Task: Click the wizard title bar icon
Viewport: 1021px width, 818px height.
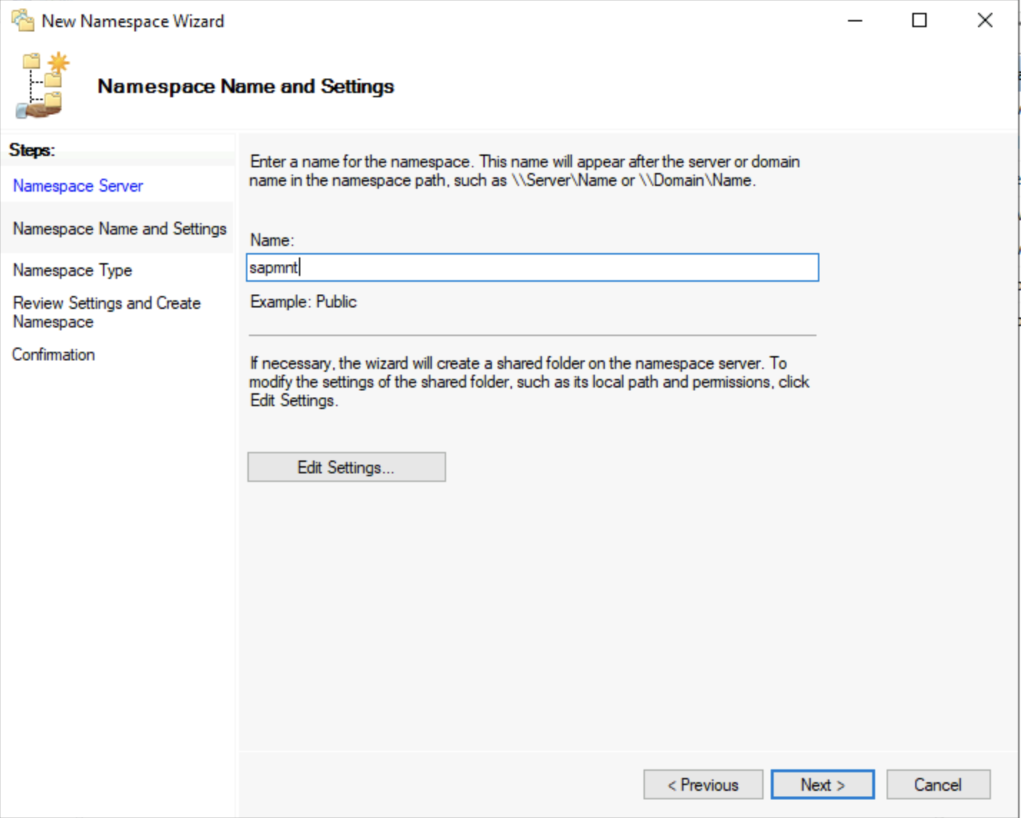Action: tap(23, 21)
